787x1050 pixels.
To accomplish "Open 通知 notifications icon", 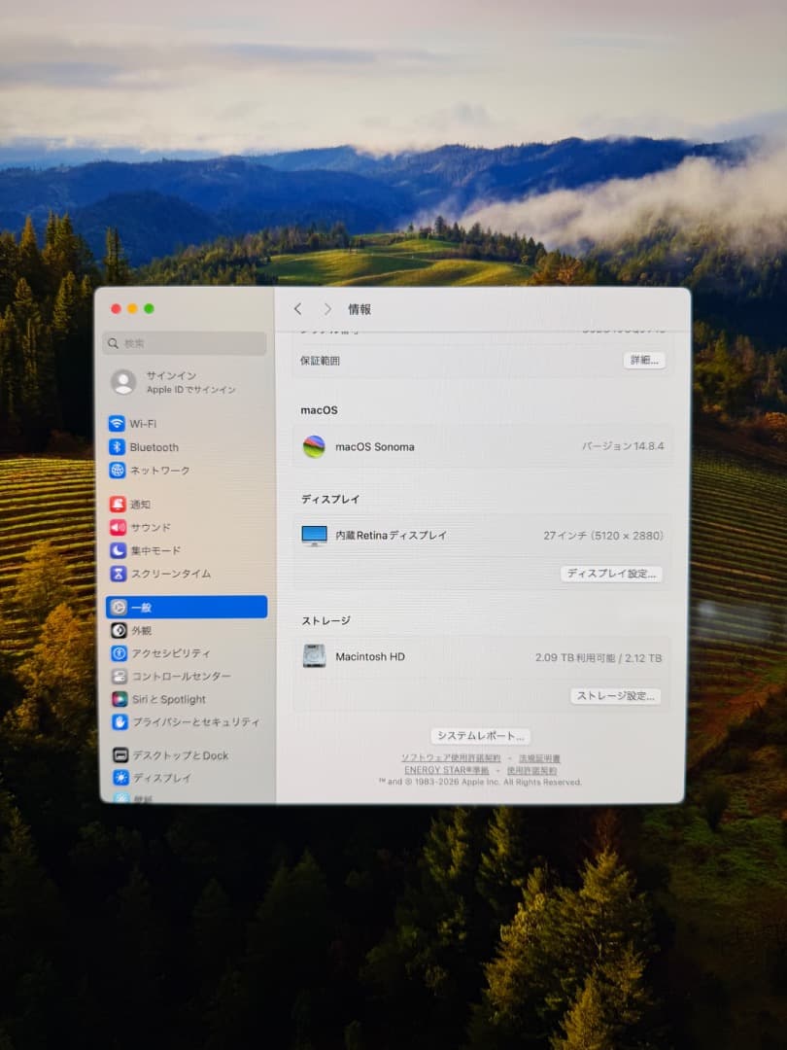I will coord(118,505).
